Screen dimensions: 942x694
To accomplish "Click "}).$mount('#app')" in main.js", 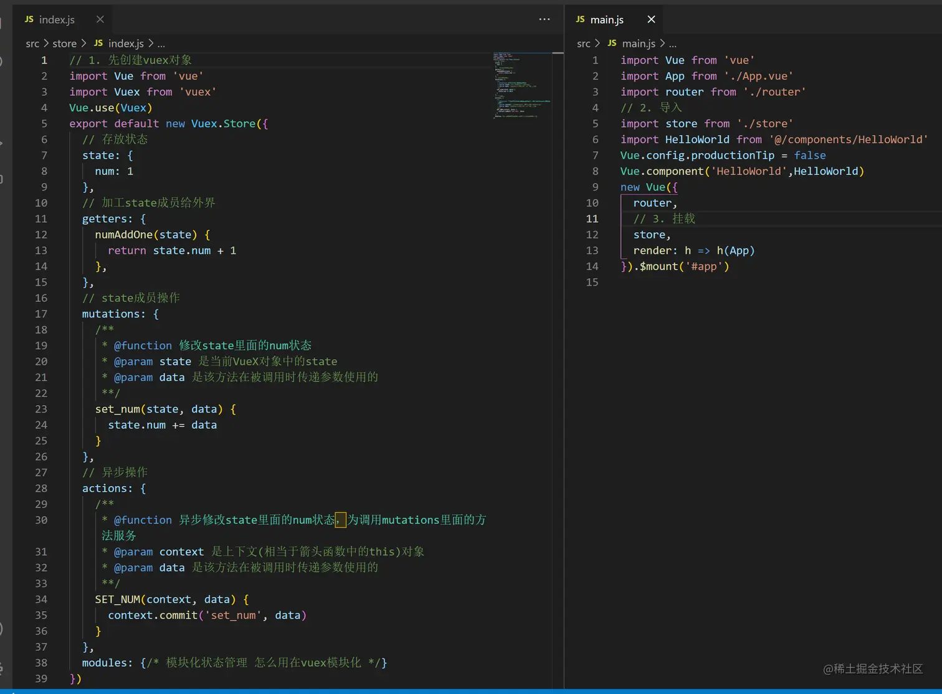I will coord(675,266).
